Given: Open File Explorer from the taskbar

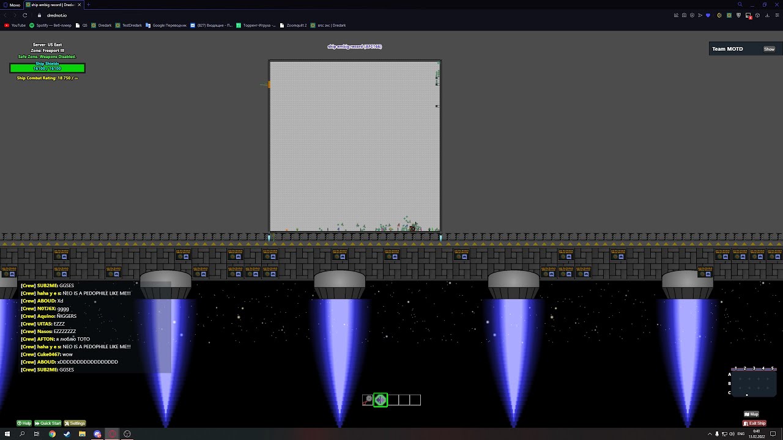Looking at the screenshot, I should click(x=82, y=434).
